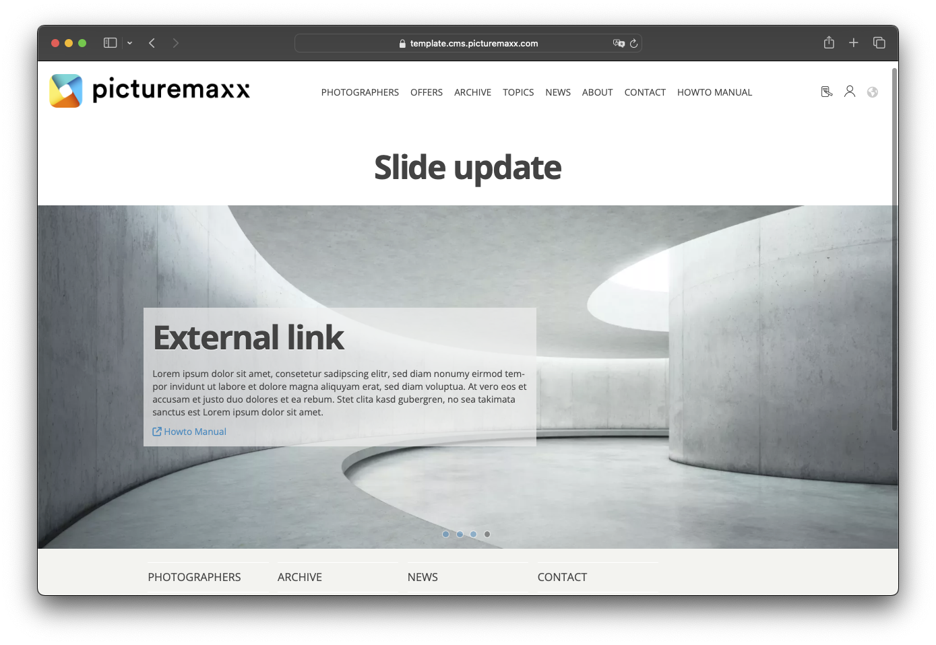The height and width of the screenshot is (645, 936).
Task: Open the tab overview icon
Action: pos(879,42)
